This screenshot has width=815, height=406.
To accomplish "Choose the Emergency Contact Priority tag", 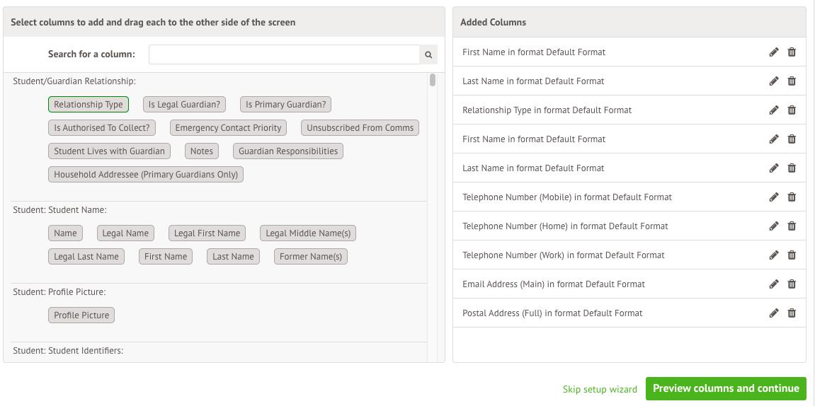I will (228, 128).
